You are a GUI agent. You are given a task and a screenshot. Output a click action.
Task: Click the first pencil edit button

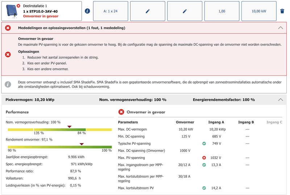[147, 11]
